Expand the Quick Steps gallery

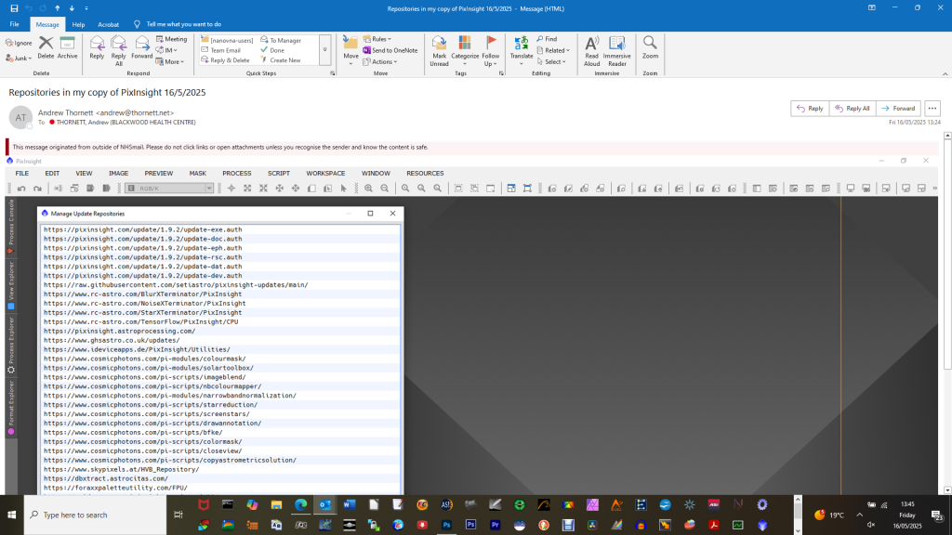click(x=324, y=50)
